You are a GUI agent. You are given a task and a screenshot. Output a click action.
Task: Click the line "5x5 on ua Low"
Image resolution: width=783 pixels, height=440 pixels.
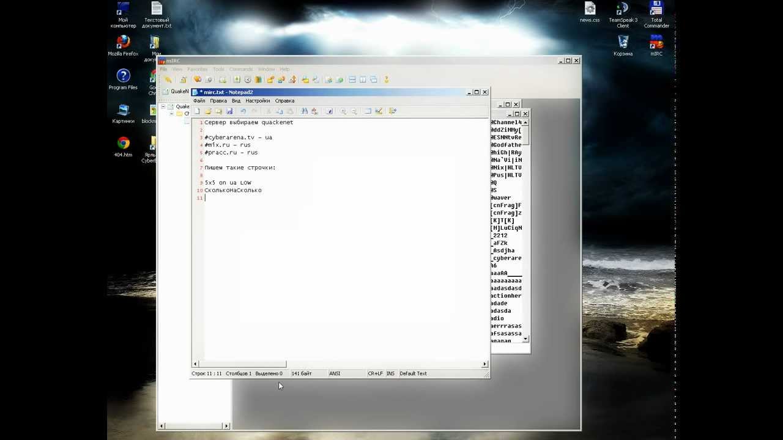click(x=228, y=183)
